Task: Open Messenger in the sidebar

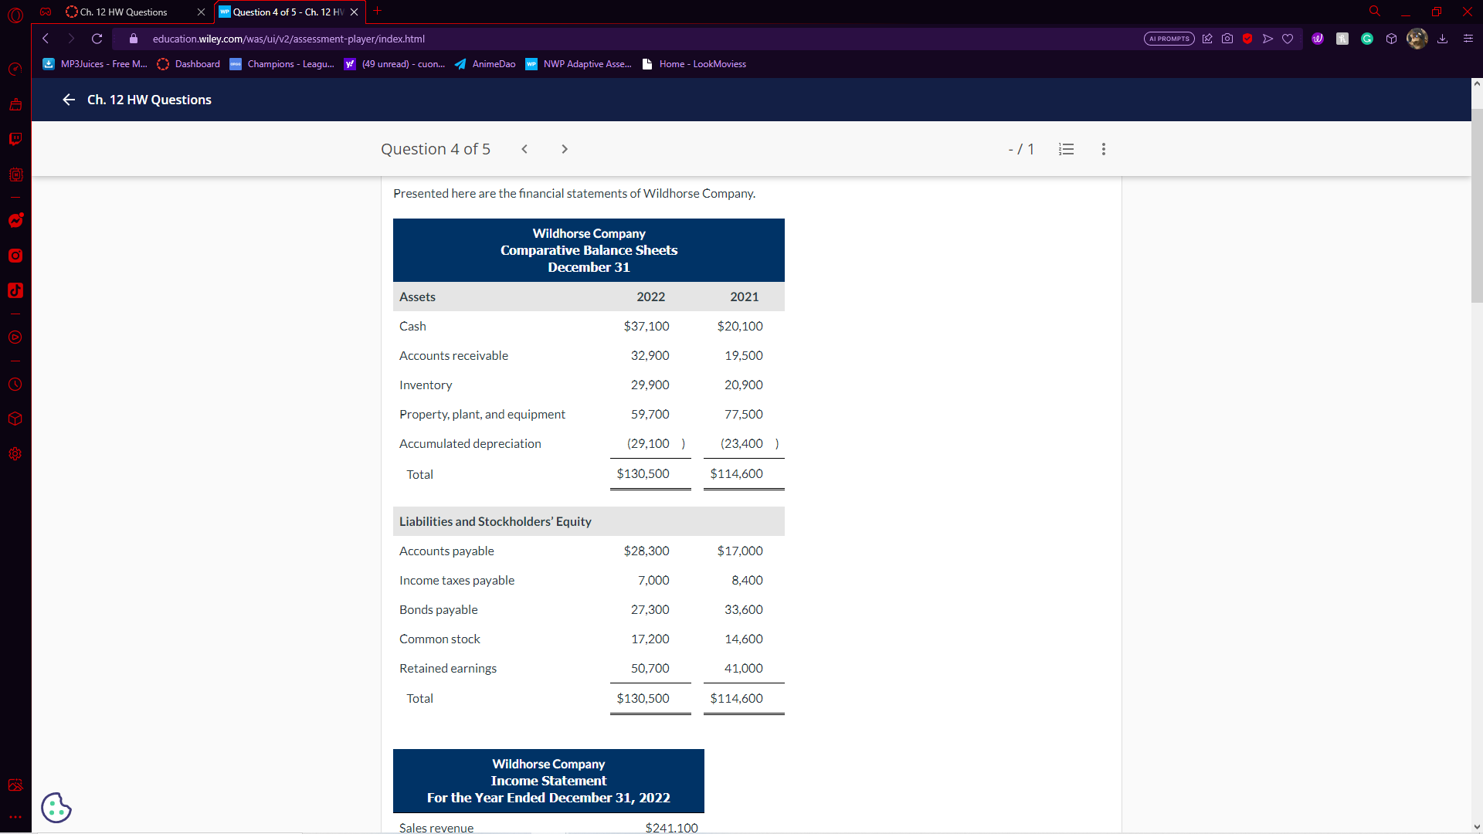Action: click(15, 220)
